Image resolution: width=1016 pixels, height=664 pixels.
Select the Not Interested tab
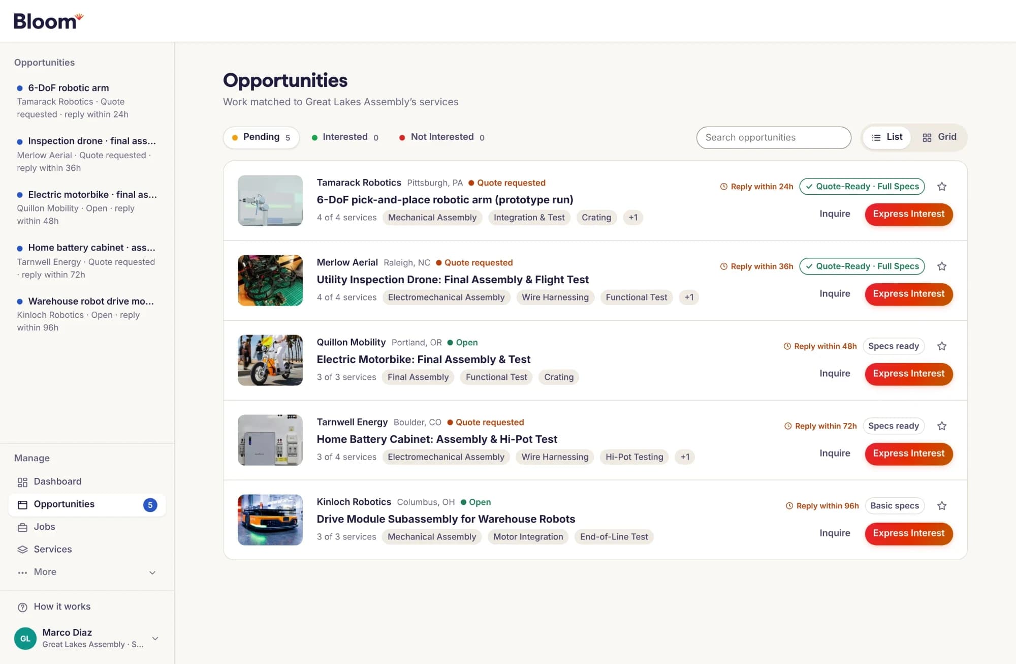click(441, 137)
